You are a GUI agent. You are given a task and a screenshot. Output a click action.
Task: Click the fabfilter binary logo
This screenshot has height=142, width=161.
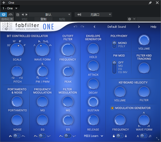click(7, 26)
